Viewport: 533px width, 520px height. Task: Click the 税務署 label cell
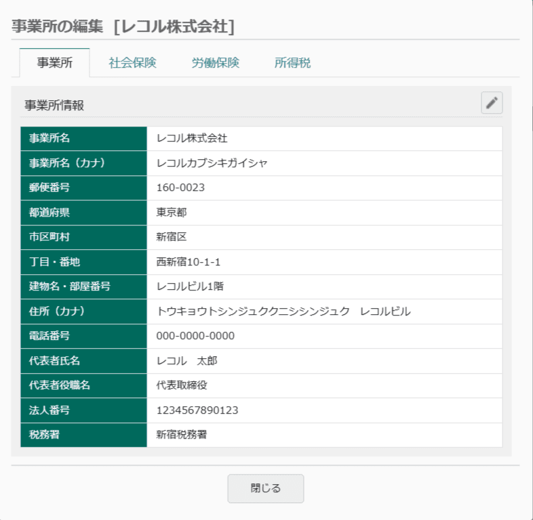(83, 435)
